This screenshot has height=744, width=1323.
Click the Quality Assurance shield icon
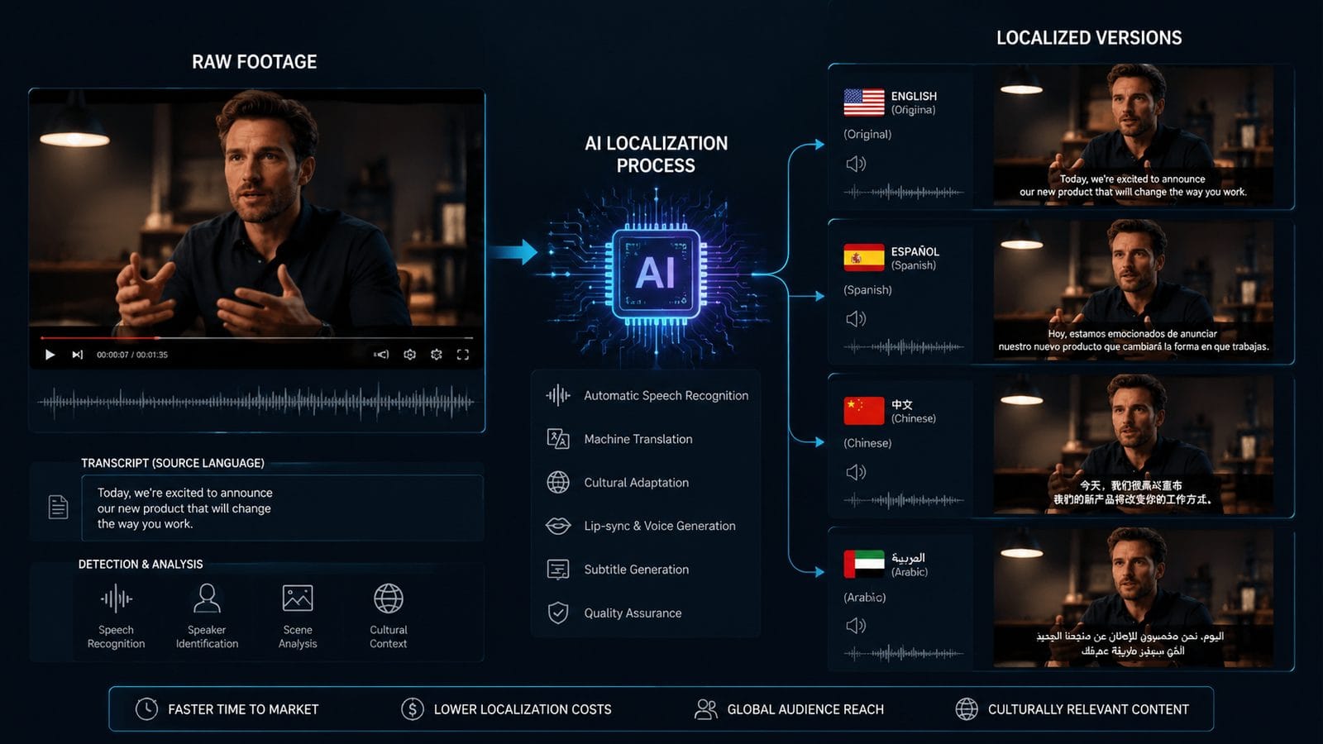point(558,613)
